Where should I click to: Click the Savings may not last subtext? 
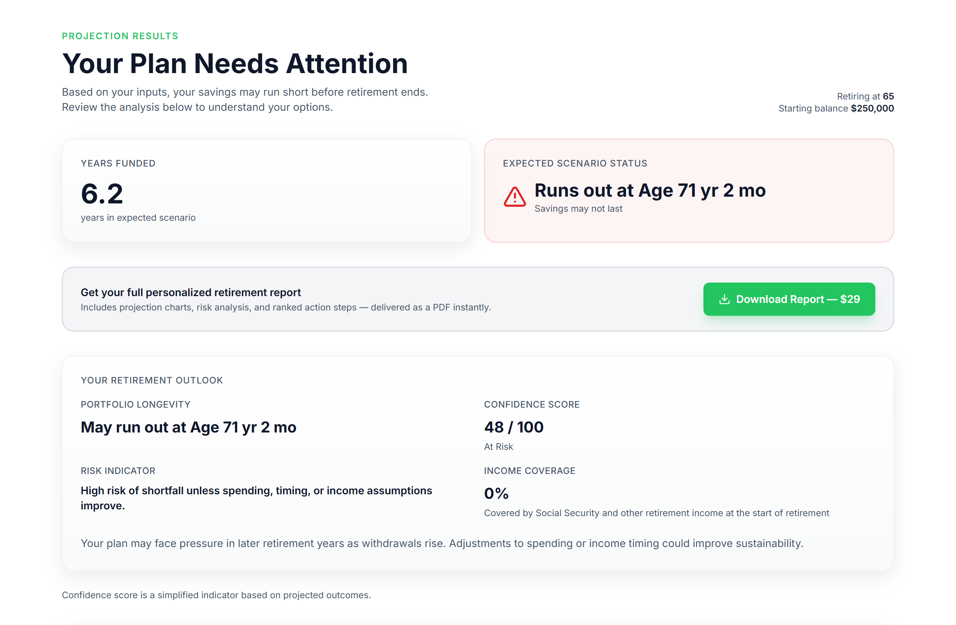(x=578, y=209)
